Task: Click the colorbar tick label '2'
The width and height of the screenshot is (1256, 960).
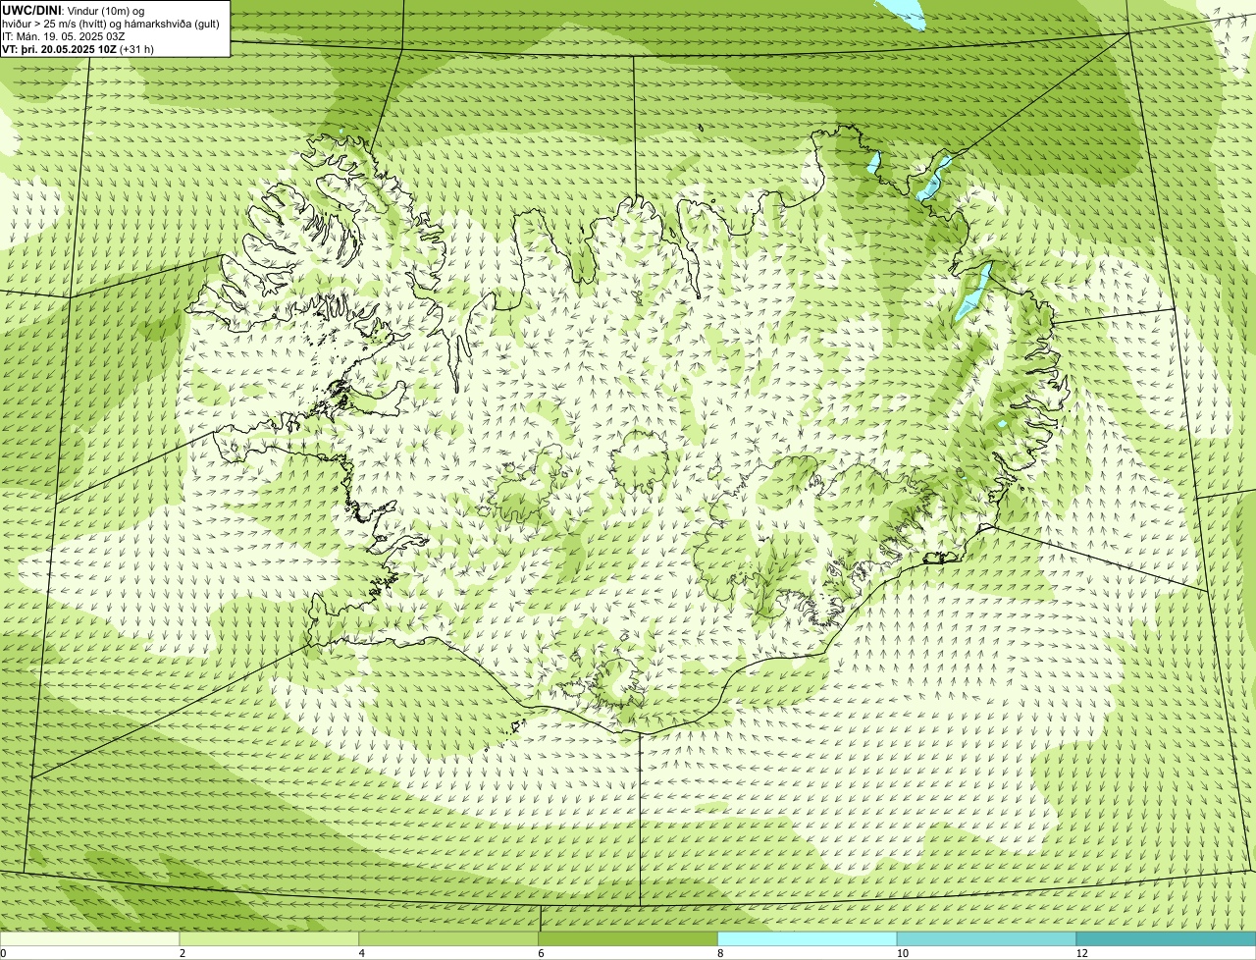Action: pos(183,953)
